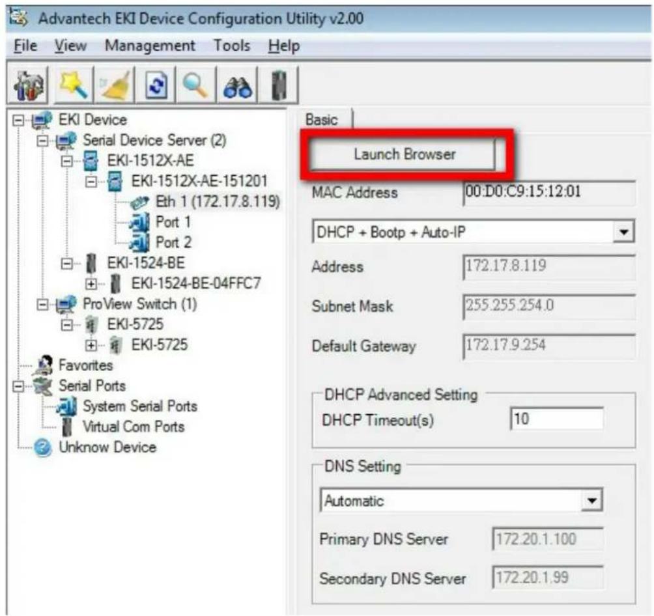Viewport: 654px width, 616px height.
Task: Click the Serial Ports category icon
Action: click(42, 385)
